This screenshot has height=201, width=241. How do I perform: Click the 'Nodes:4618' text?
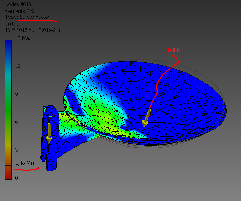(x=18, y=4)
